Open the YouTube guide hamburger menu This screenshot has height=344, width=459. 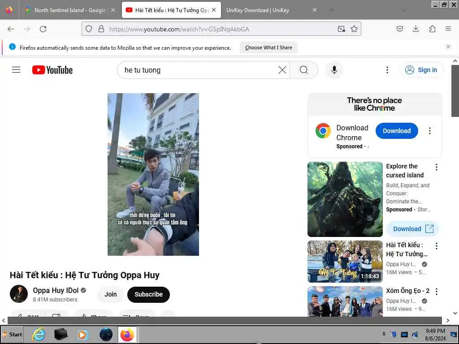tap(16, 70)
